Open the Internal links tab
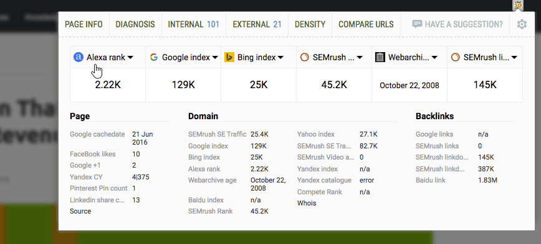This screenshot has height=244, width=541. coord(194,24)
